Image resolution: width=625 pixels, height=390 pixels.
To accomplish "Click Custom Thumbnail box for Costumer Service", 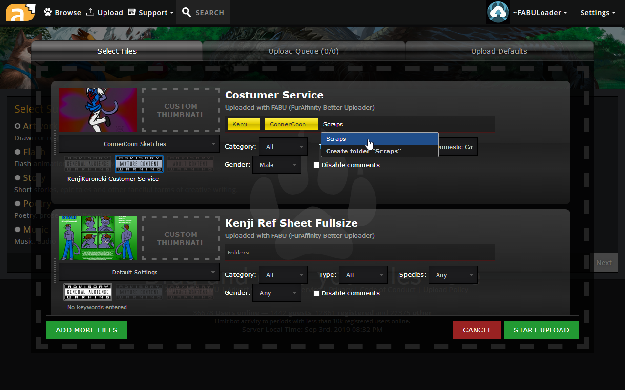I will (x=181, y=110).
